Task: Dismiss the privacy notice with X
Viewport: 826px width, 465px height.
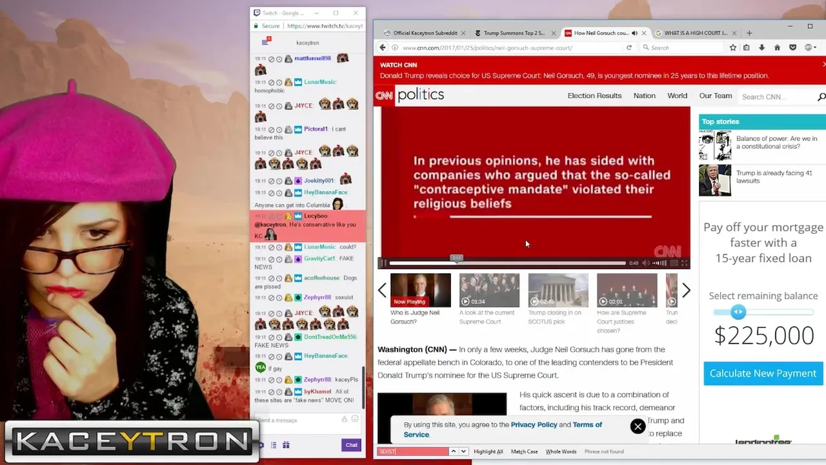Action: pyautogui.click(x=638, y=426)
